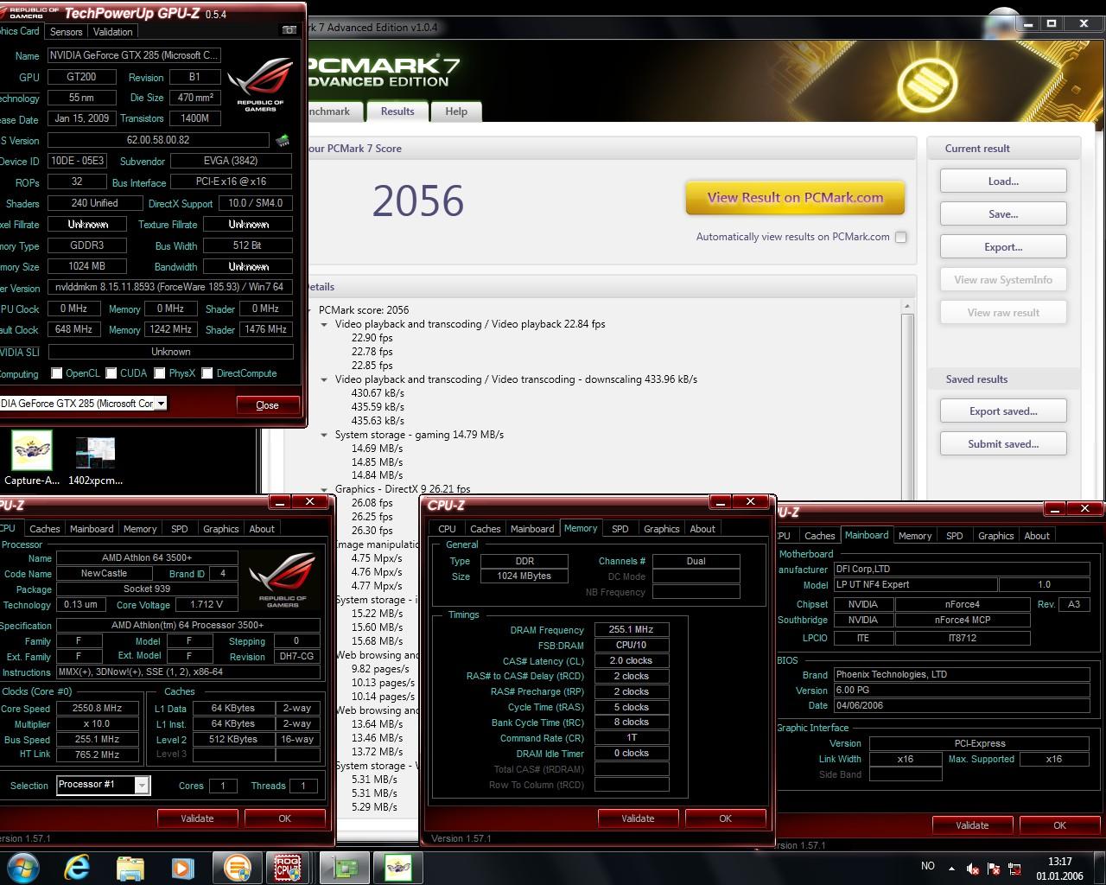Collapse Video transcoding - downscaling node
The width and height of the screenshot is (1106, 885).
pyautogui.click(x=324, y=379)
